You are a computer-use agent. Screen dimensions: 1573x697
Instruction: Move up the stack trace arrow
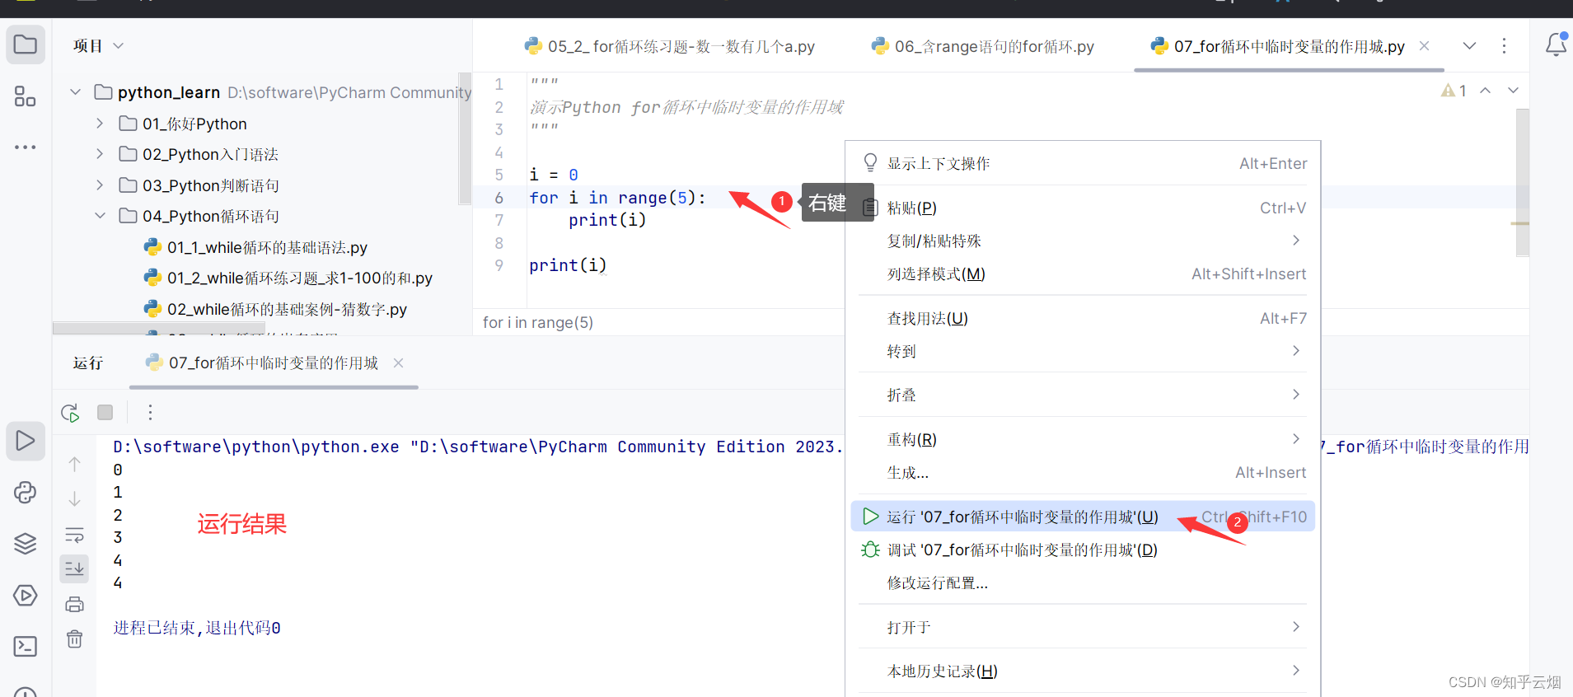74,465
